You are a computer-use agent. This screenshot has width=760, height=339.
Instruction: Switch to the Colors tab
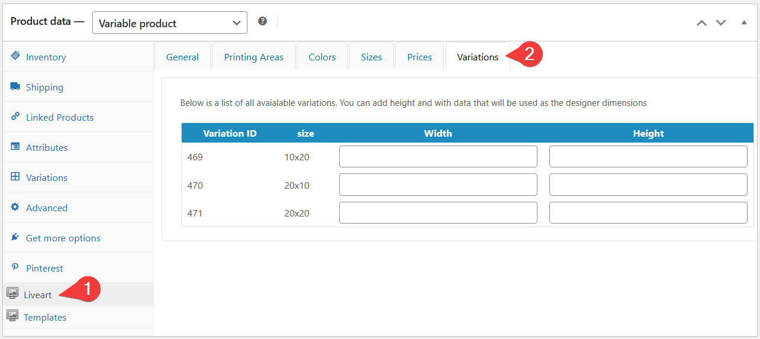322,57
